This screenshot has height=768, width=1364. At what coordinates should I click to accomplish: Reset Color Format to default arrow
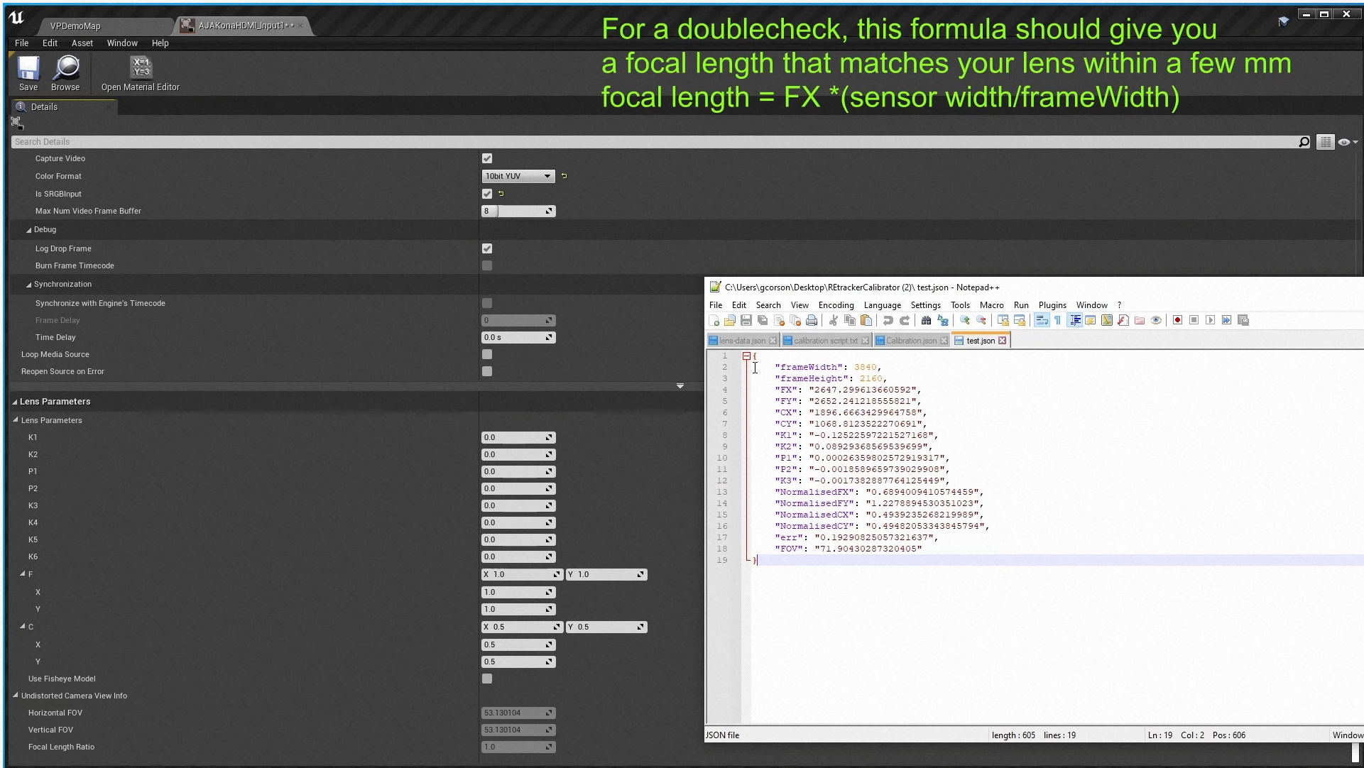point(564,176)
